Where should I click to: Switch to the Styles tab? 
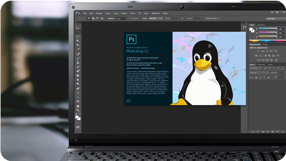[265, 45]
